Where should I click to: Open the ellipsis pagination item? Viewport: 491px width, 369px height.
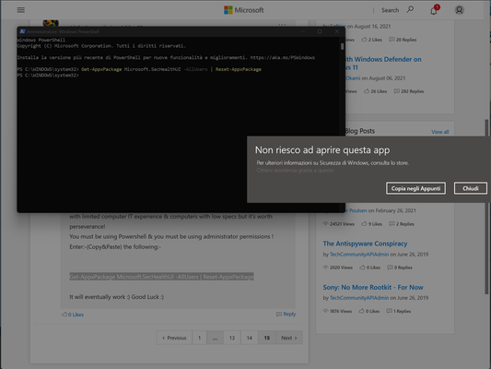[x=215, y=338]
